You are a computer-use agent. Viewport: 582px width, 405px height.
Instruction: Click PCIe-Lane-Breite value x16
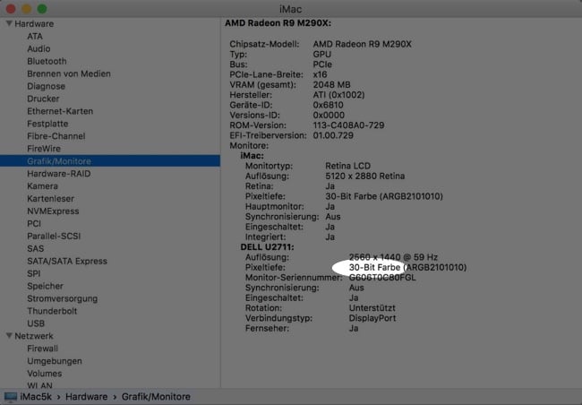(x=320, y=74)
